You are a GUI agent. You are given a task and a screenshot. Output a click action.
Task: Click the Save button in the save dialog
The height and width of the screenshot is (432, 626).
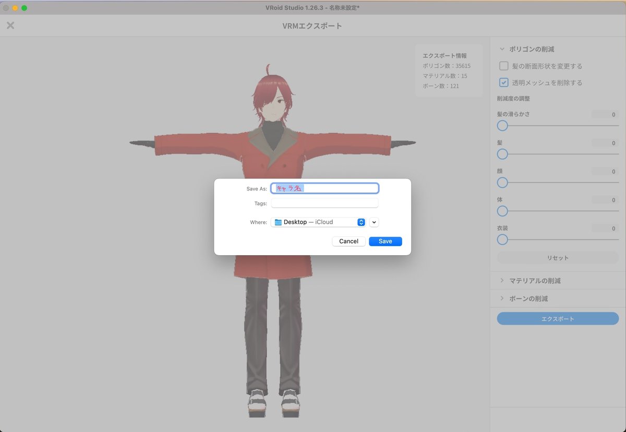(x=385, y=241)
